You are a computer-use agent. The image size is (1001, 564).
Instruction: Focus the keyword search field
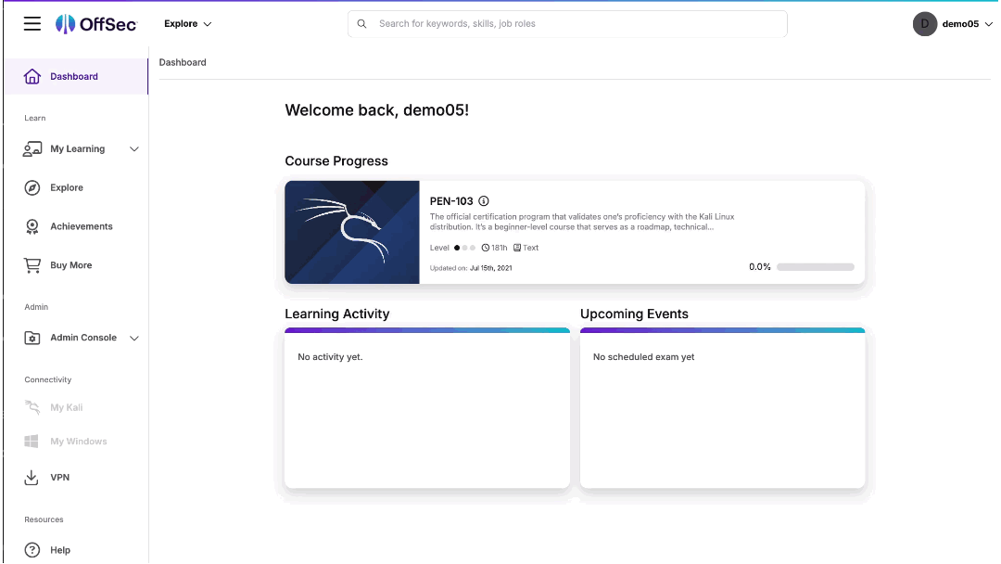coord(567,23)
